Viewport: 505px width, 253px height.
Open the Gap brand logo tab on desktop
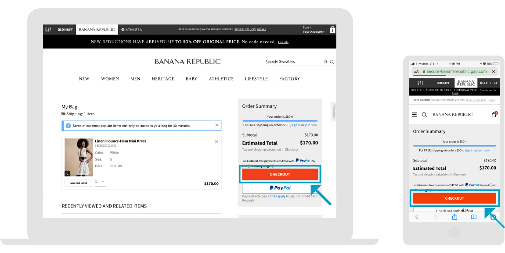[x=48, y=29]
